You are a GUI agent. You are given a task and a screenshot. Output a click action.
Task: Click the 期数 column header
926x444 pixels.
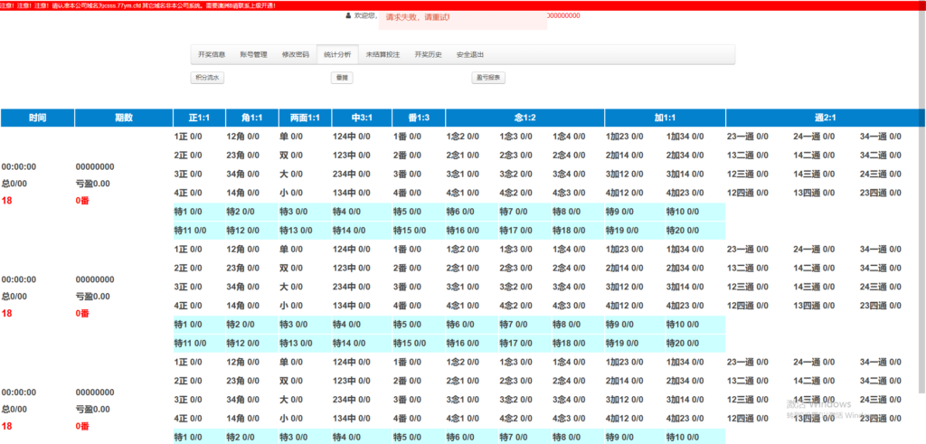pyautogui.click(x=123, y=118)
